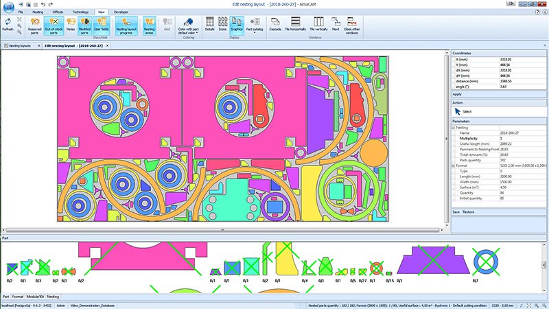
Task: Toggle Modified parts highlighting
Action: (84, 26)
